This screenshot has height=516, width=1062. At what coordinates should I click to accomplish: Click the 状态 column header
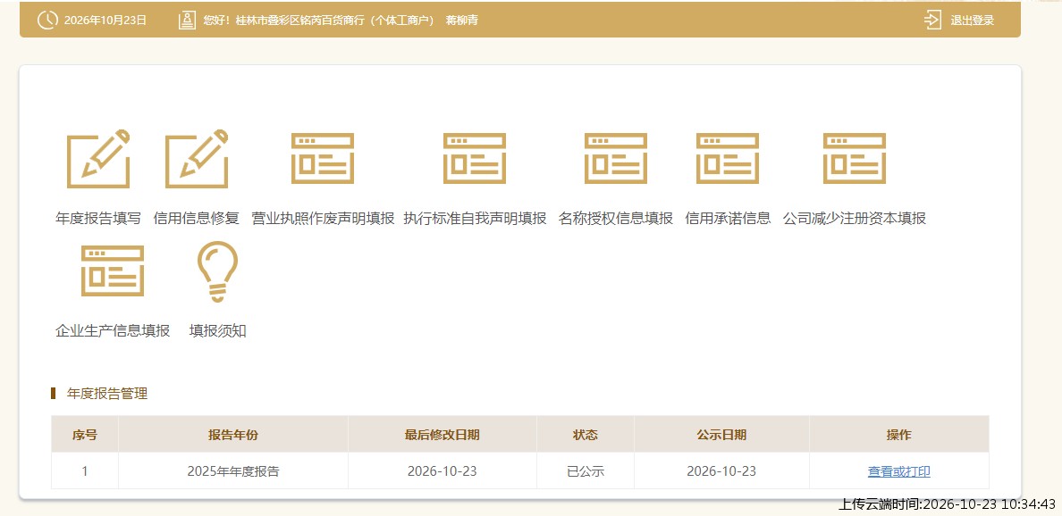pyautogui.click(x=586, y=435)
